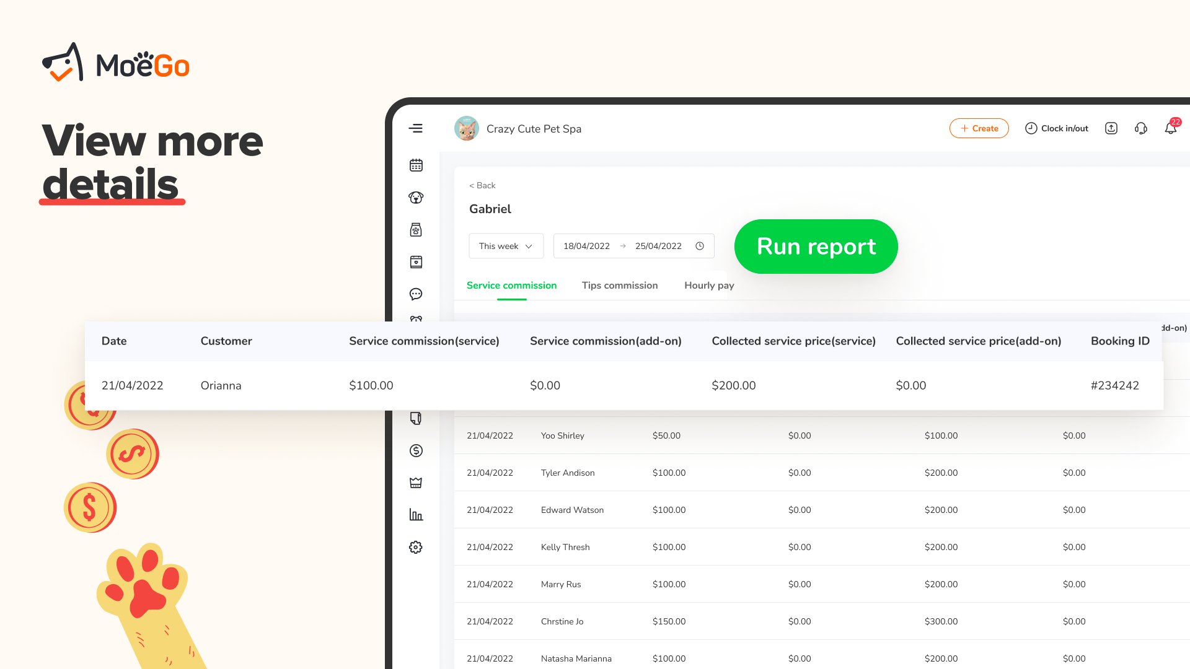Open the notifications bell icon
This screenshot has height=669, width=1190.
pos(1171,128)
